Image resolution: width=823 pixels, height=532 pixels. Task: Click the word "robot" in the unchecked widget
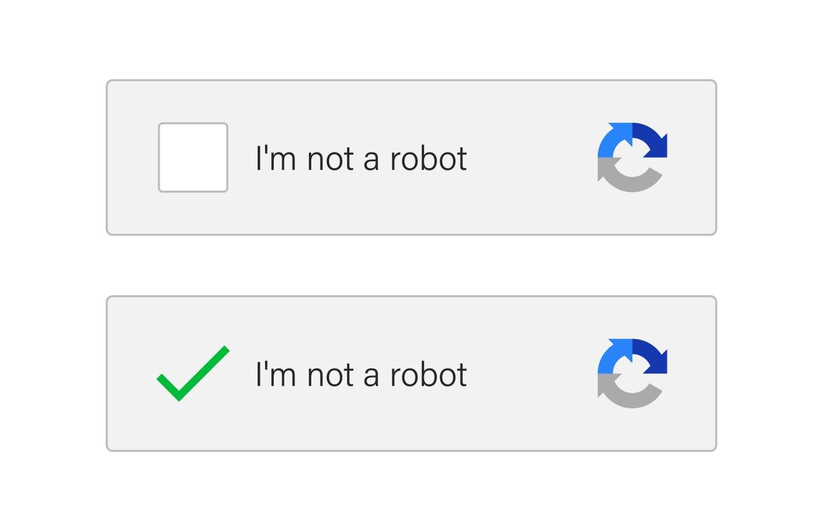[428, 158]
